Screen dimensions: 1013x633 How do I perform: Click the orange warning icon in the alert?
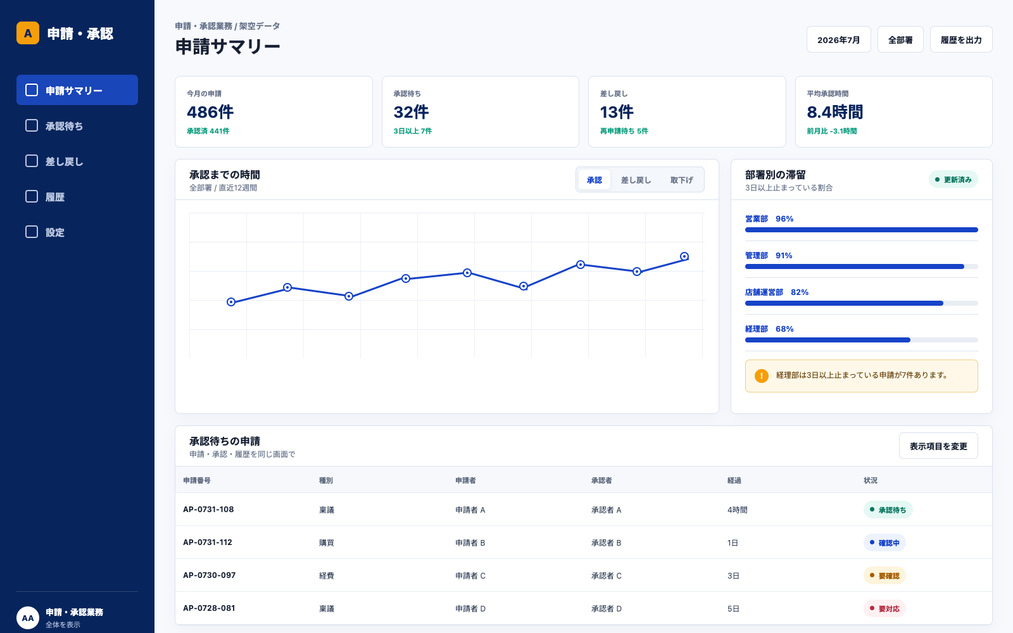pyautogui.click(x=762, y=376)
